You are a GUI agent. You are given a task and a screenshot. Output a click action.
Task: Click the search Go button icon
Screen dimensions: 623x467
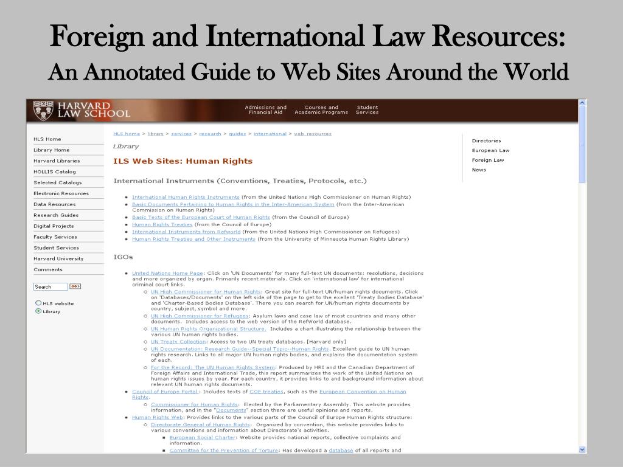[75, 286]
